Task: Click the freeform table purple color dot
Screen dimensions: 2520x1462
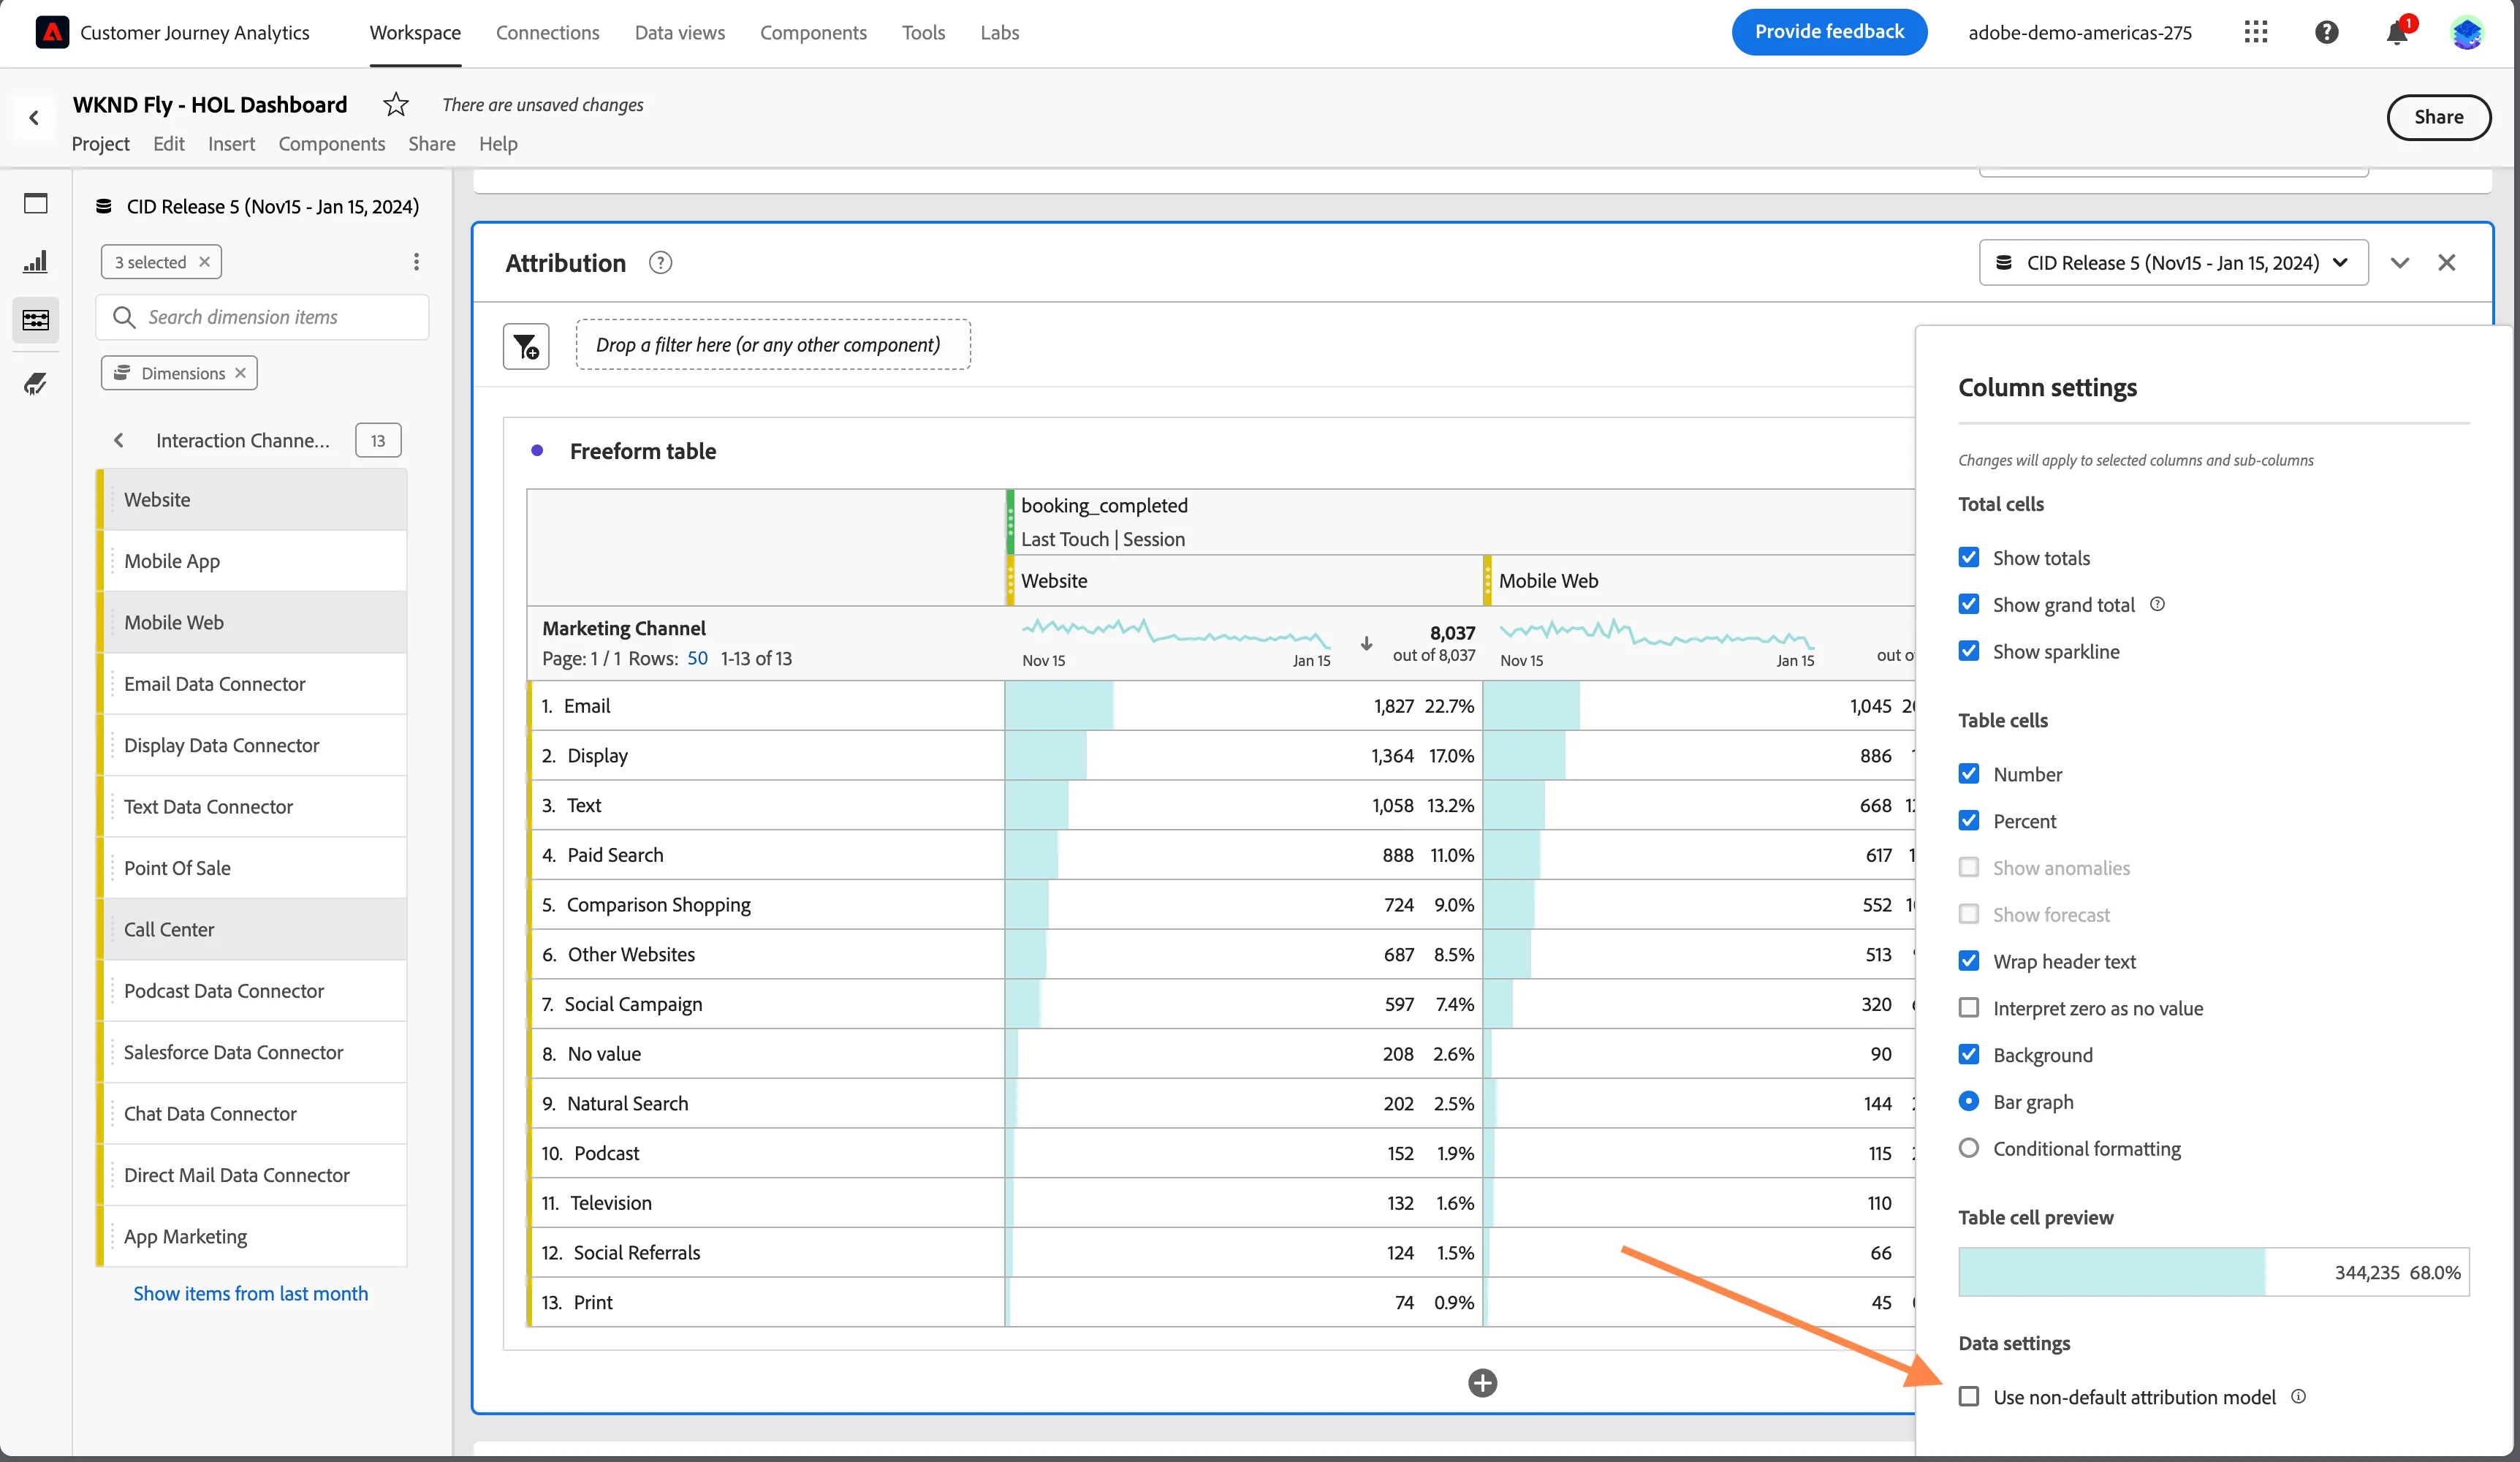Action: [537, 451]
